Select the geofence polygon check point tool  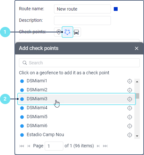coord(67,32)
